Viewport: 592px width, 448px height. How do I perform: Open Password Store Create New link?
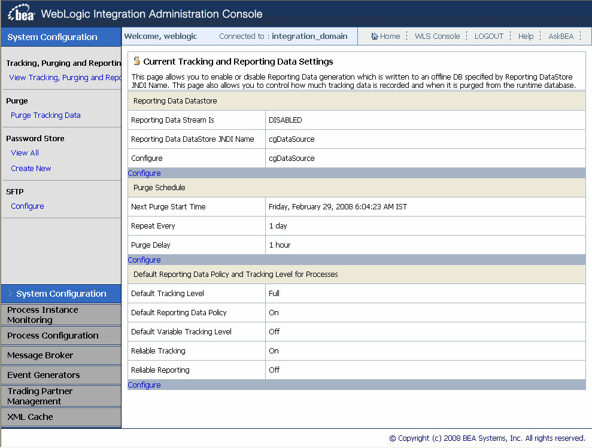coord(31,168)
